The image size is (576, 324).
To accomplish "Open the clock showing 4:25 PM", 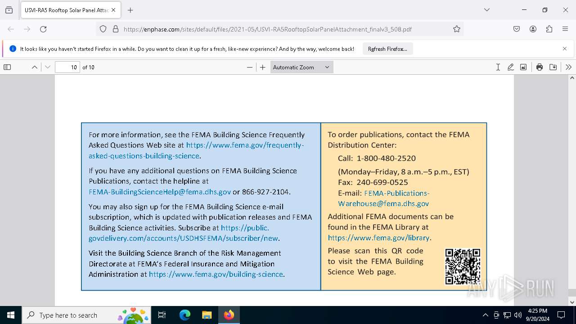I will 537,315.
